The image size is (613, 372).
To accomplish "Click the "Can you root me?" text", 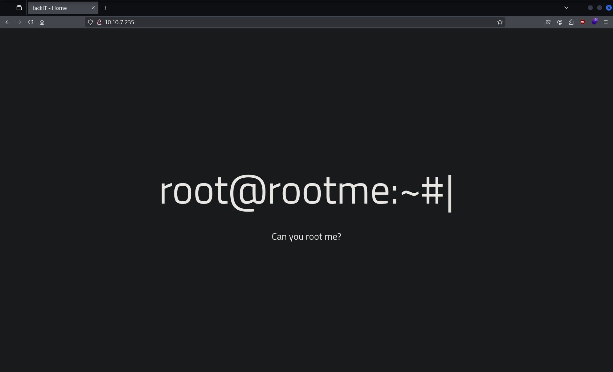I will (x=306, y=236).
